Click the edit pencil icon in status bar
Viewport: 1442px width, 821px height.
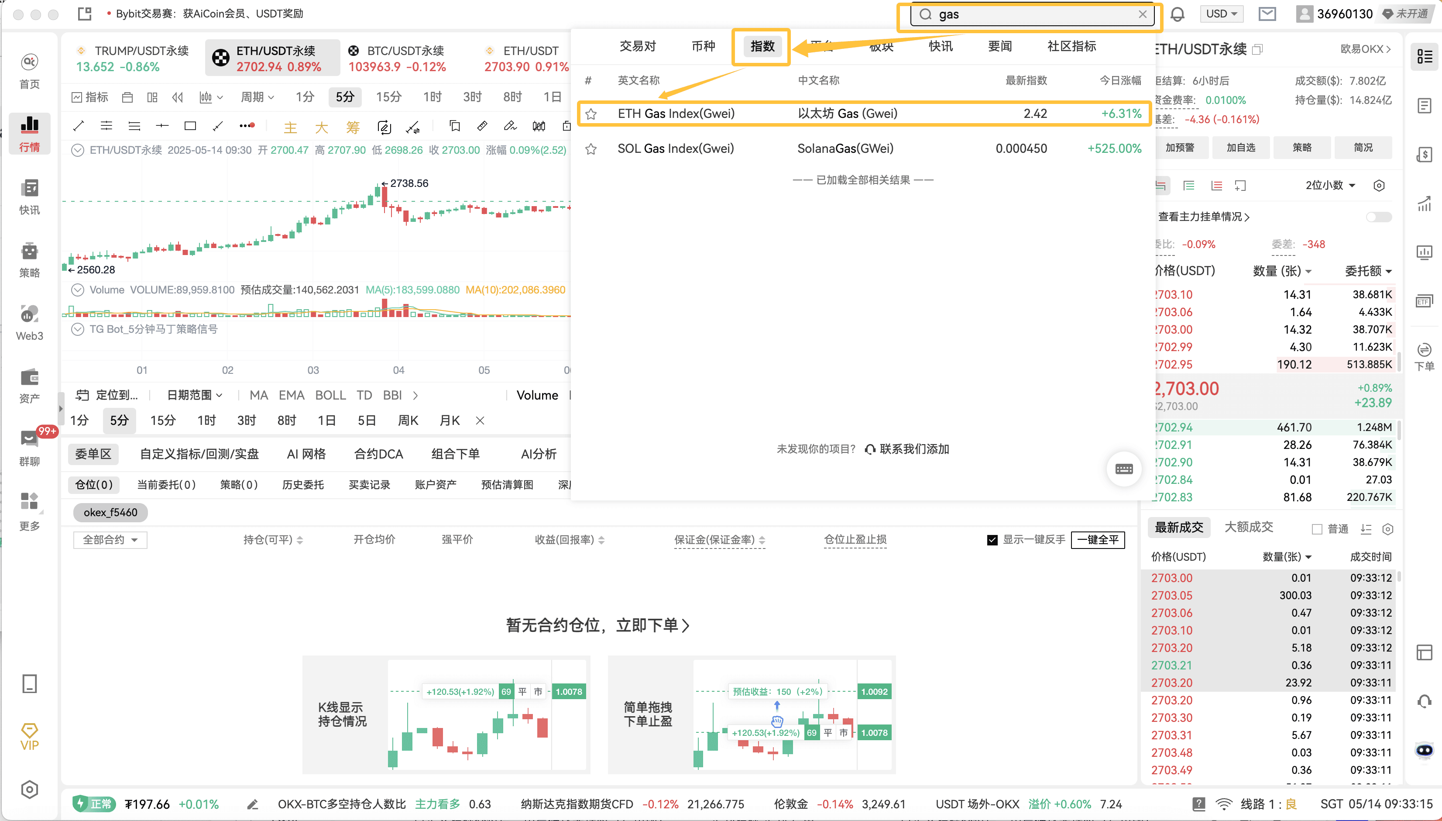(252, 804)
